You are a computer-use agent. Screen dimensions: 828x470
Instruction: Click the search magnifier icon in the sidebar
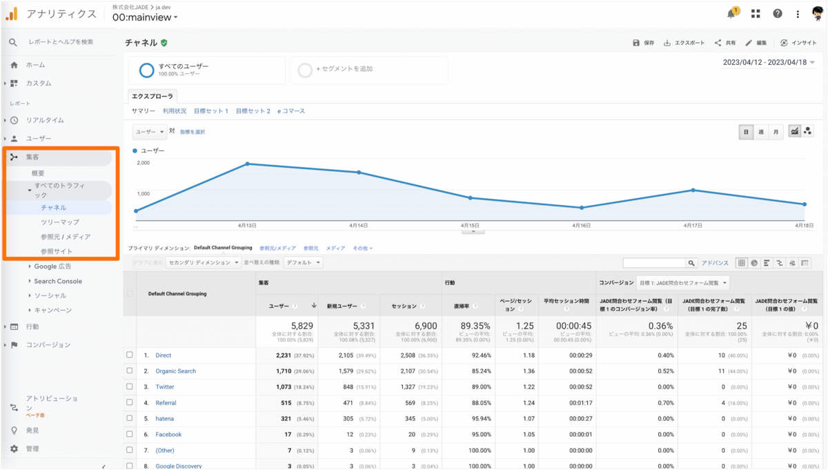(13, 42)
